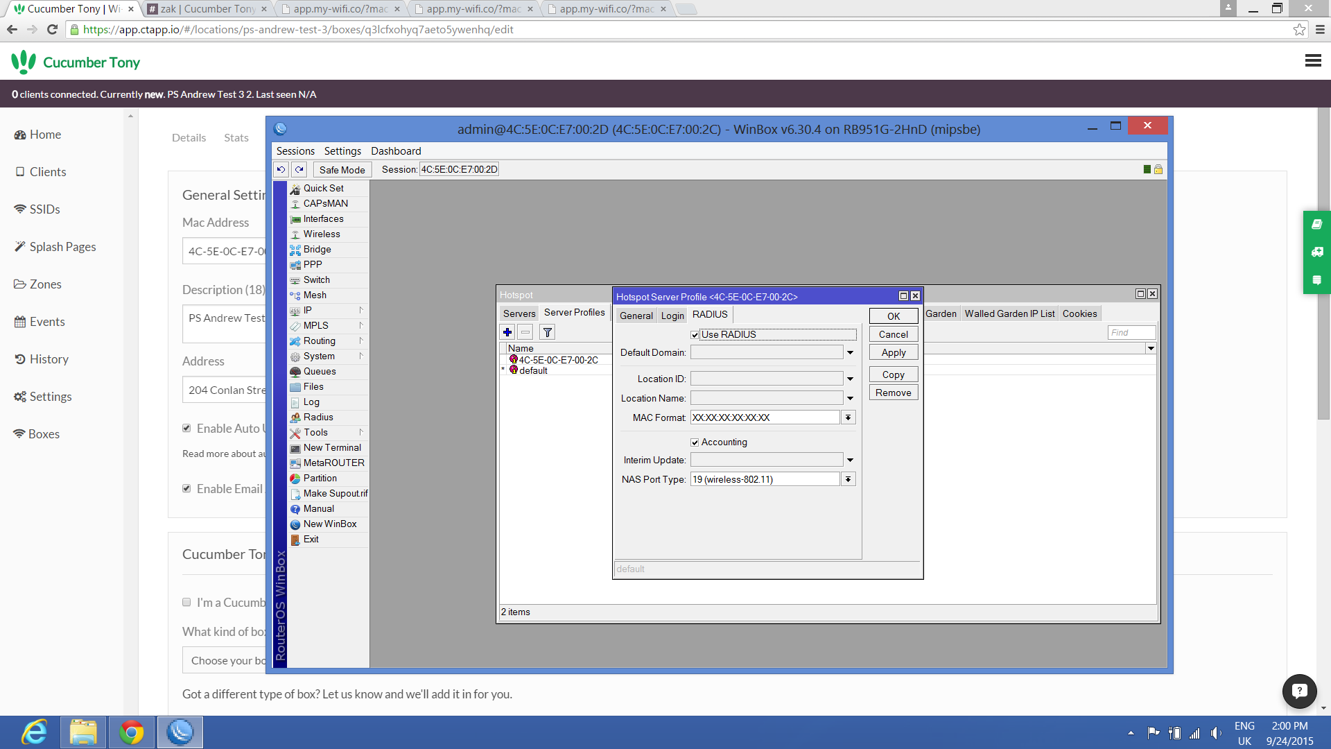This screenshot has width=1331, height=749.
Task: Check the I'm a Cucumber checkbox
Action: pos(186,602)
